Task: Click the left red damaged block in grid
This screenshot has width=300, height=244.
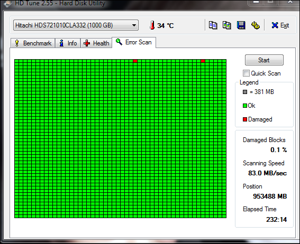Action: pos(135,61)
